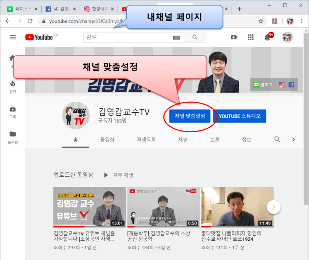Image resolution: width=309 pixels, height=260 pixels.
Task: Open YOUTUBE 스튜디오 button
Action: (x=239, y=116)
